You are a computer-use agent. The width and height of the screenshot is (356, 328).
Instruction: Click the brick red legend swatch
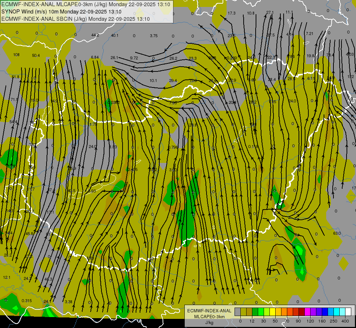(296, 312)
